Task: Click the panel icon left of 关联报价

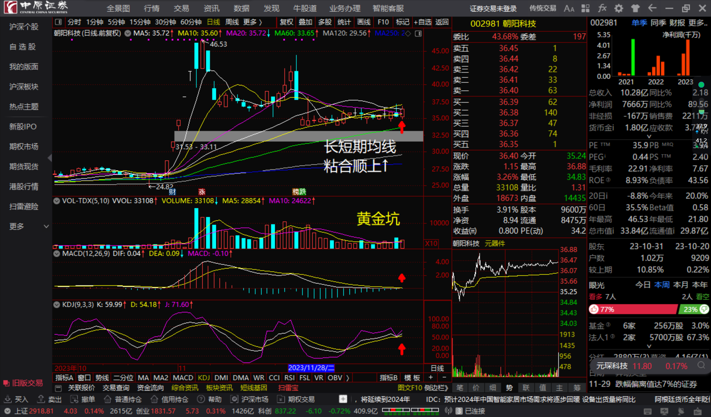Action: coord(58,388)
